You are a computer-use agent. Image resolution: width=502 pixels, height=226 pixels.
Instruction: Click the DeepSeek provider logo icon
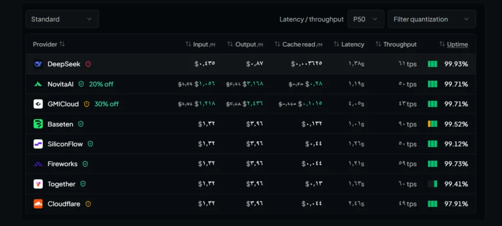click(x=38, y=64)
